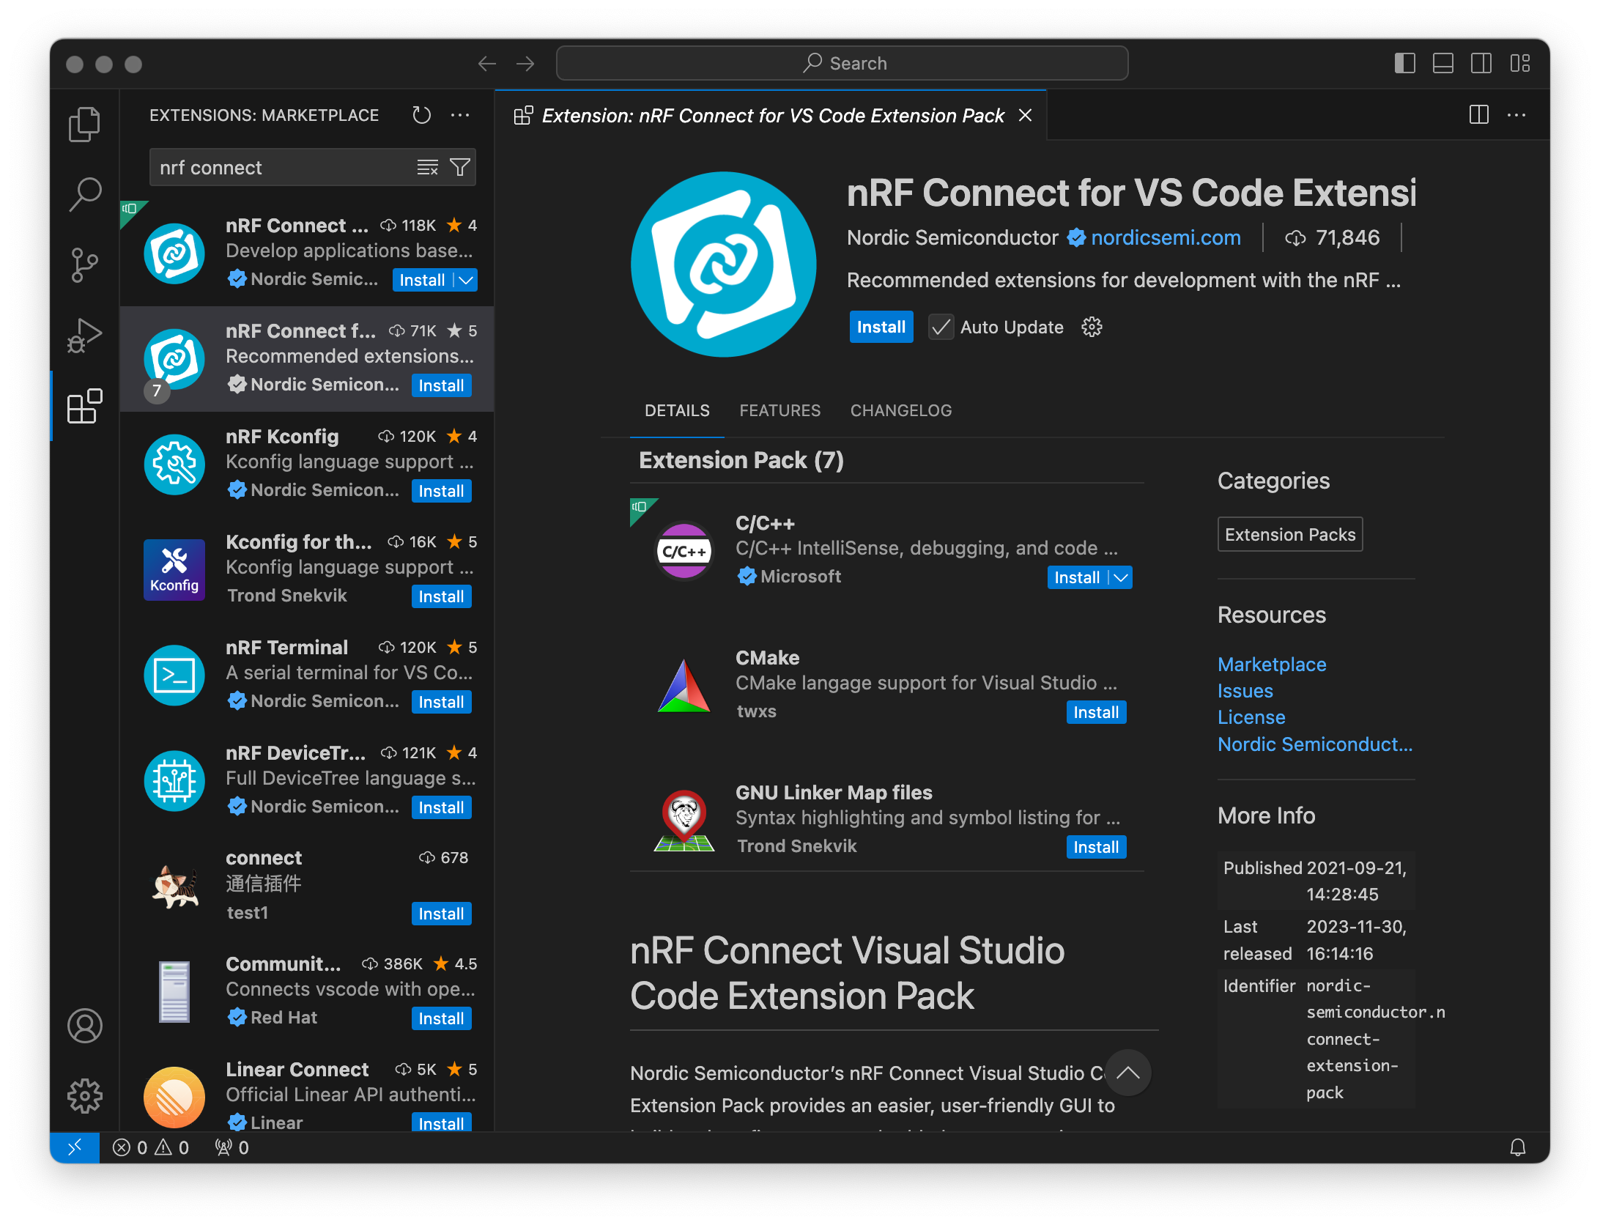Open Nordic Semiconductor resource link
This screenshot has width=1600, height=1225.
point(1315,744)
